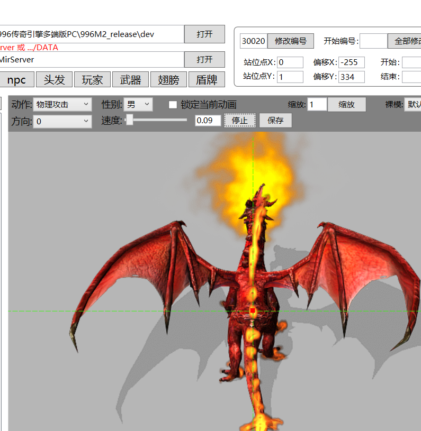The image size is (421, 431).
Task: Open the 裸模 dropdown
Action: coord(412,105)
